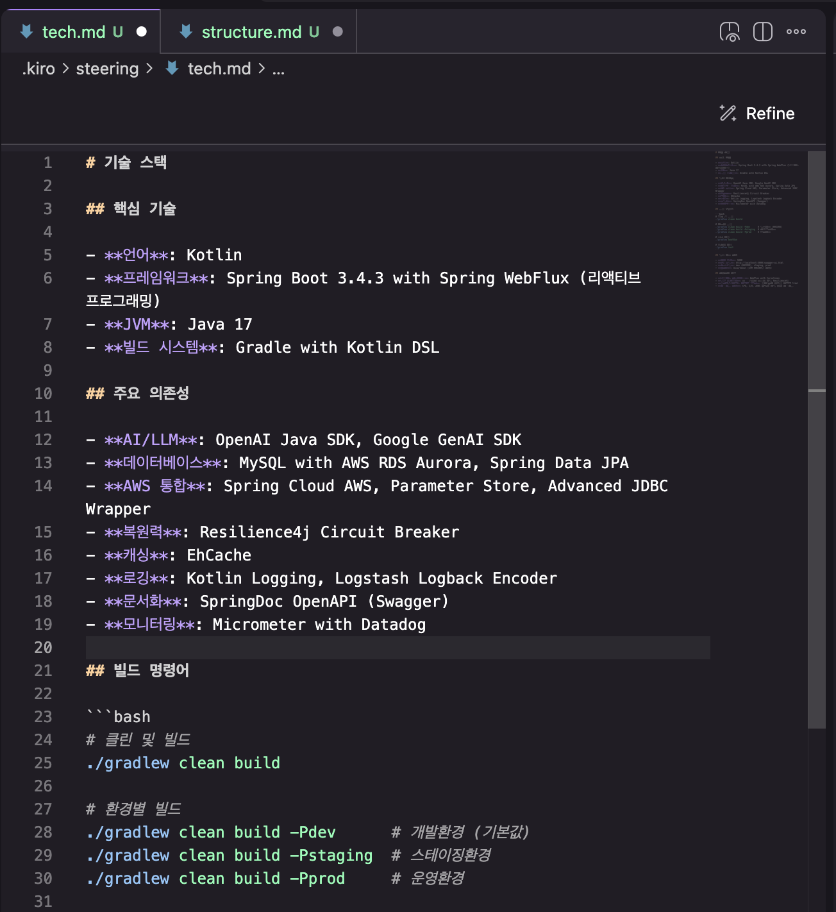Select tech.md in the breadcrumb path
This screenshot has height=912, width=836.
(x=219, y=69)
